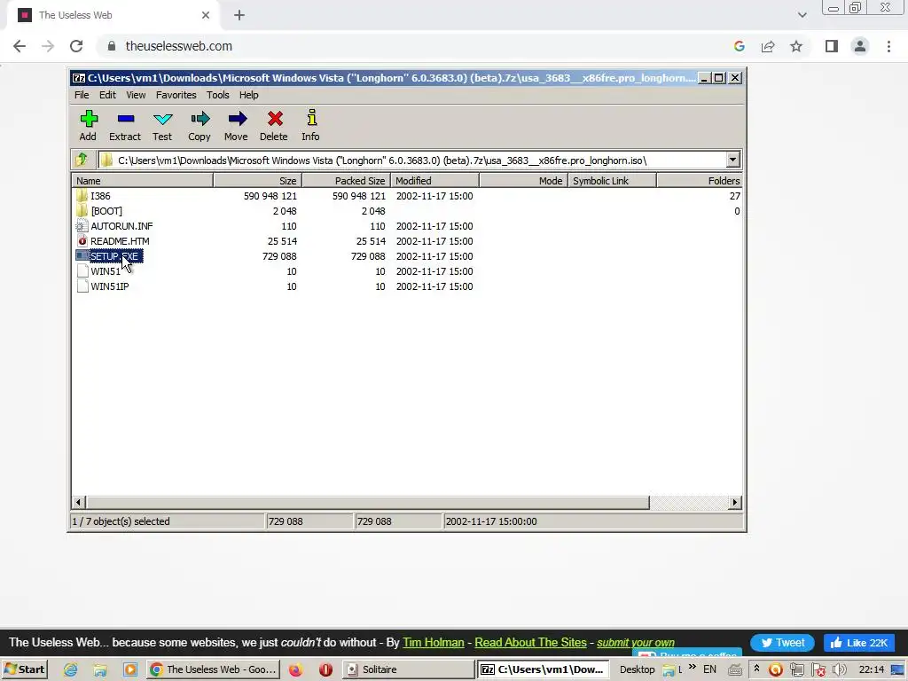Click the Add toolbar icon

coord(88,125)
